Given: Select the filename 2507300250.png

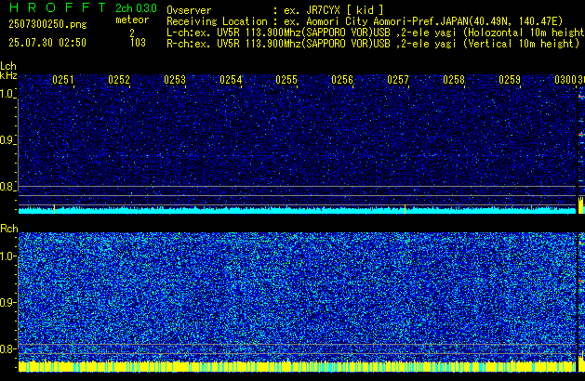Looking at the screenshot, I should click(x=47, y=24).
